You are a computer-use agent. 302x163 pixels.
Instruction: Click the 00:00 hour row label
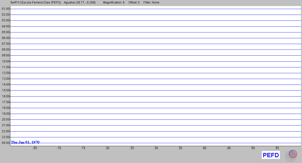tap(6, 143)
